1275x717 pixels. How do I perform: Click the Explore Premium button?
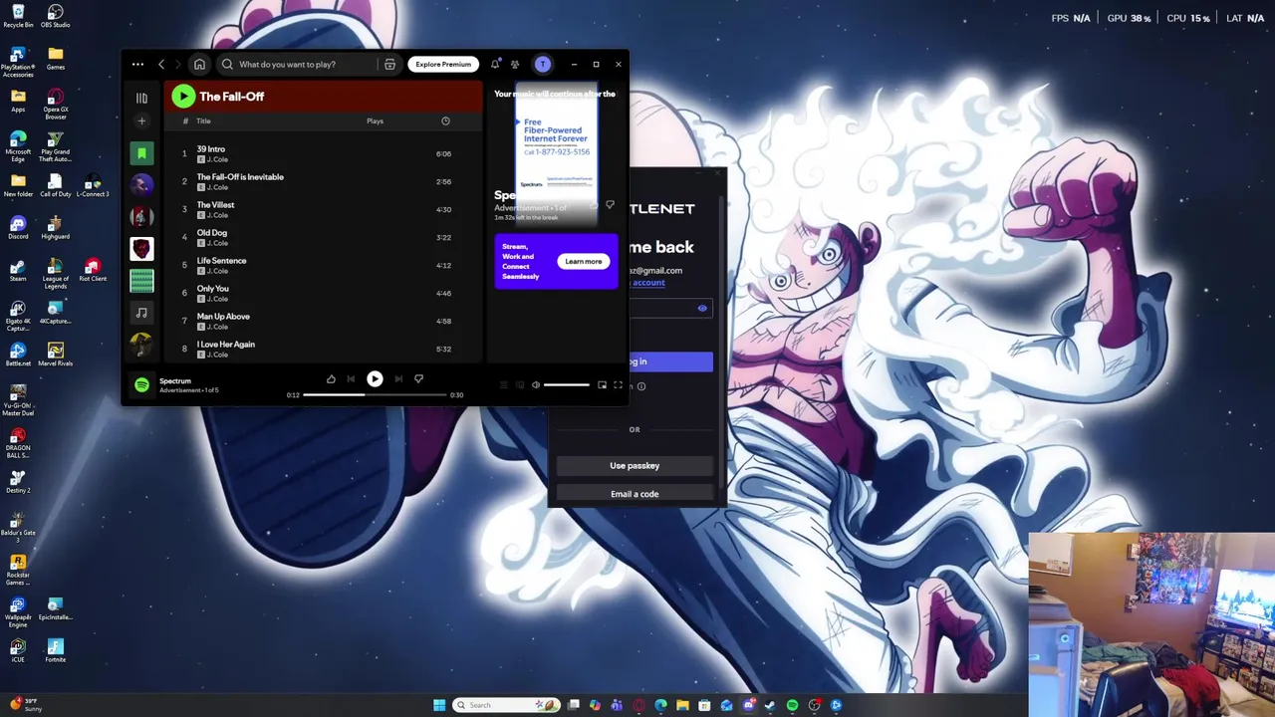pyautogui.click(x=443, y=64)
